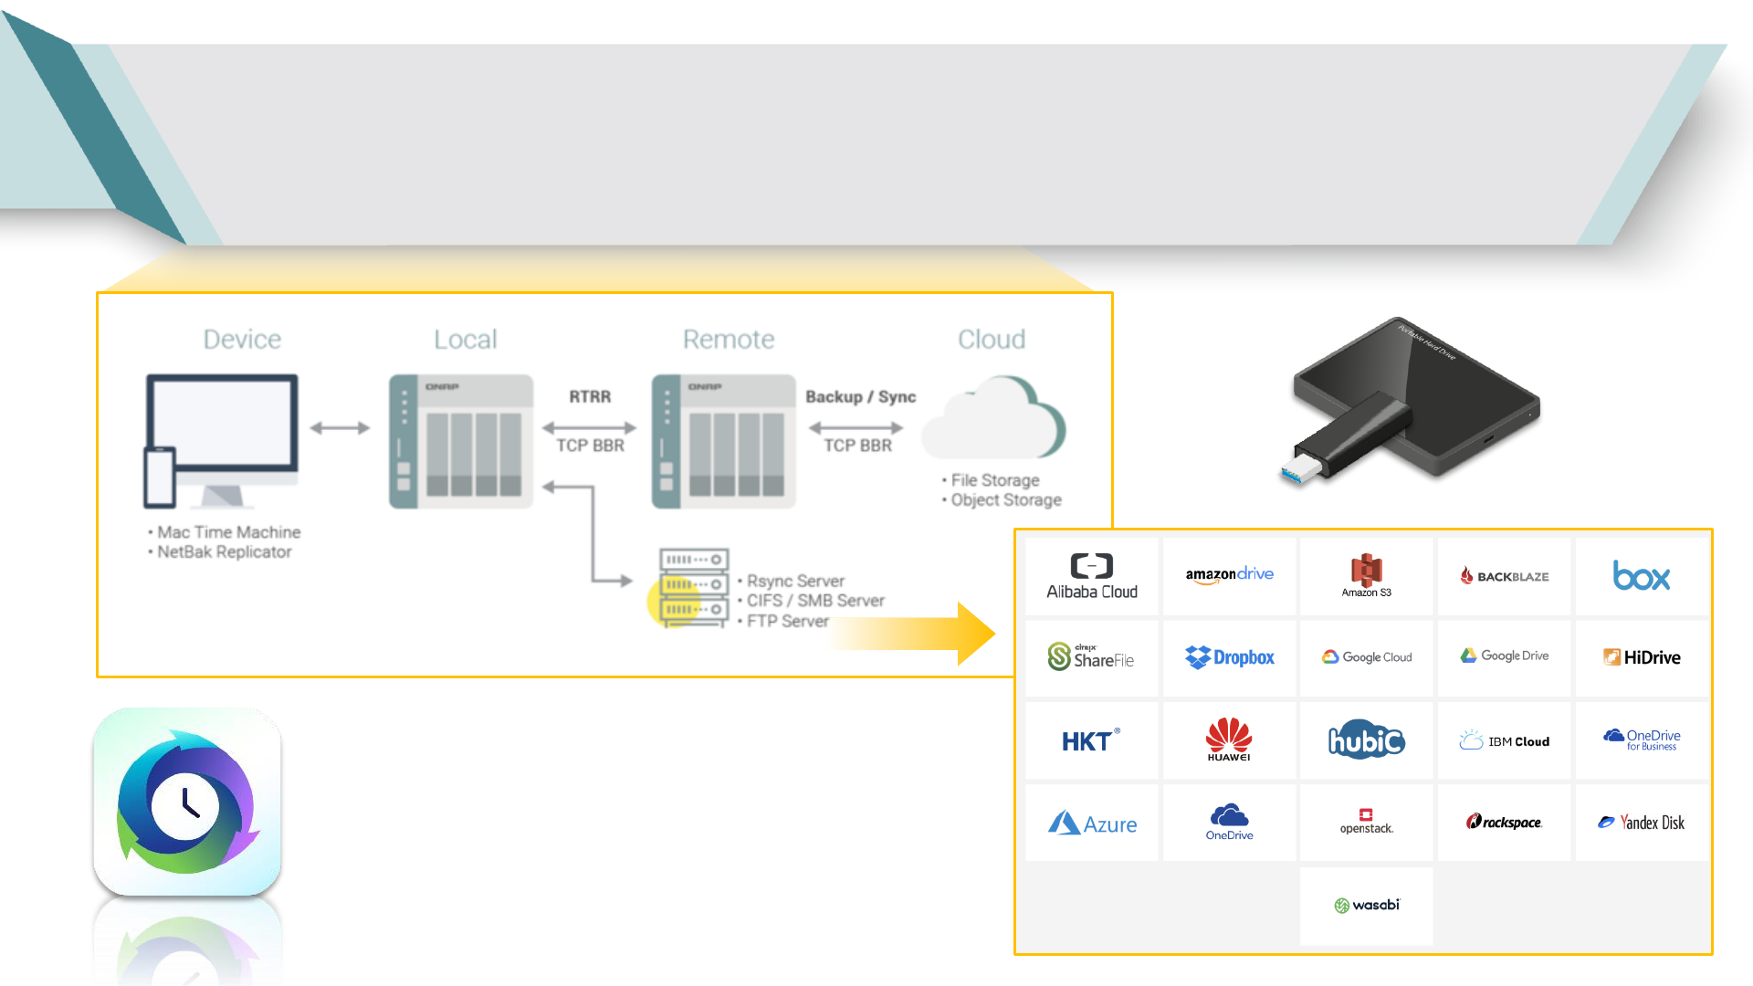Click the HBS clock-arrows app icon

[187, 802]
